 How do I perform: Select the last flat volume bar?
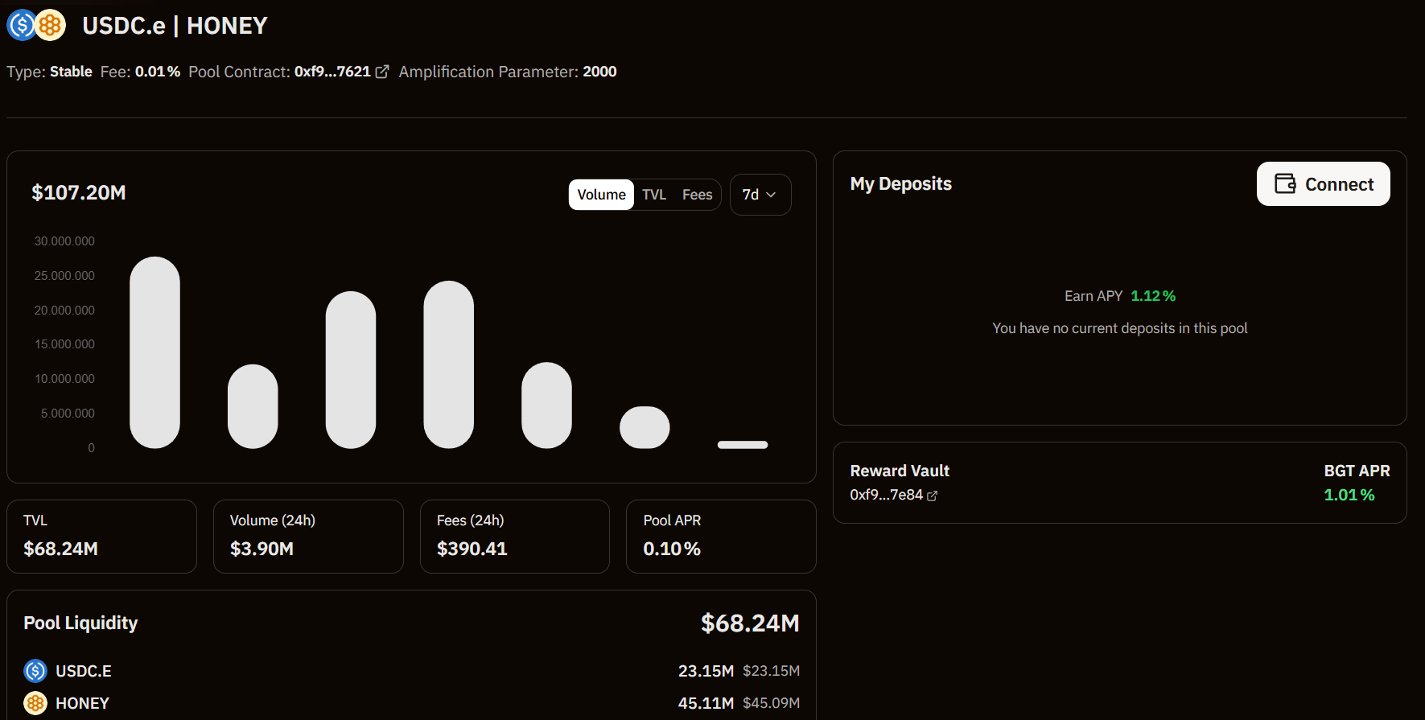[x=743, y=445]
